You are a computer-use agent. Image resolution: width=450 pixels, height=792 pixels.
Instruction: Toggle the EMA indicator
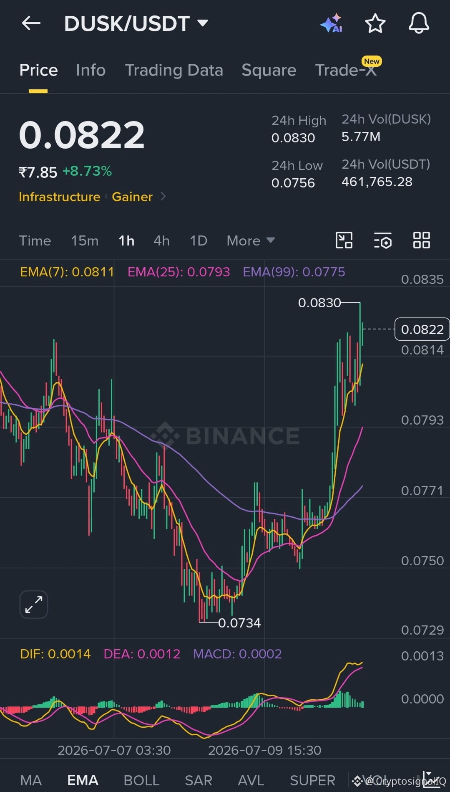[x=83, y=780]
